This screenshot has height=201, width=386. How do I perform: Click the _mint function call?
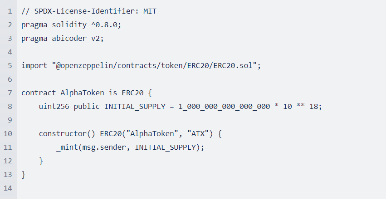pyautogui.click(x=67, y=147)
